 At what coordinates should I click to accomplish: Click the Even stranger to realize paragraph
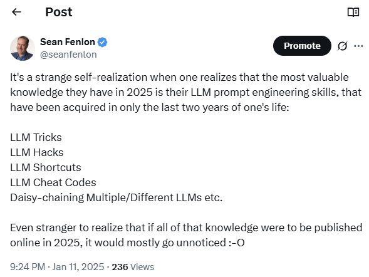(x=186, y=235)
